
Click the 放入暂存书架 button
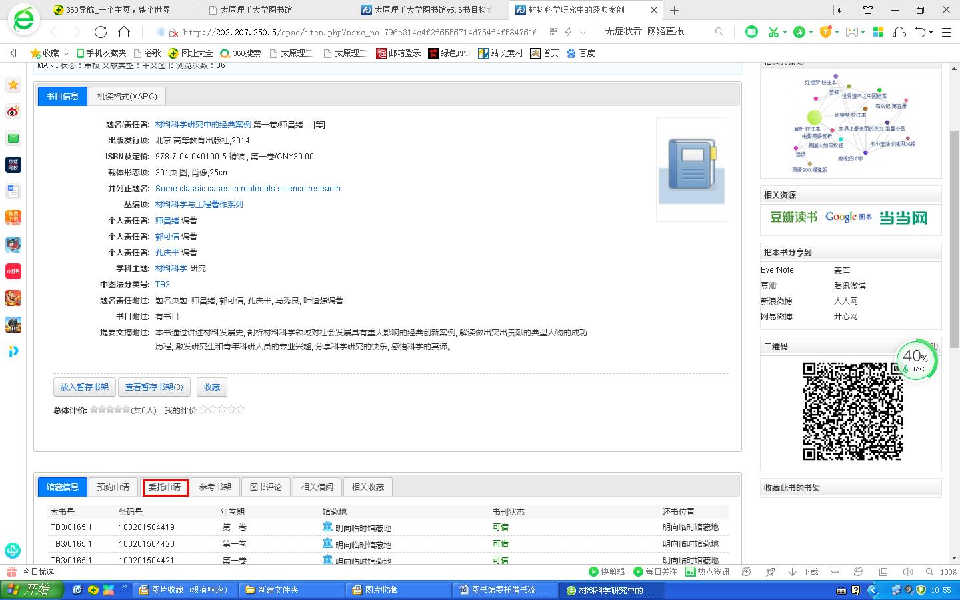point(85,387)
